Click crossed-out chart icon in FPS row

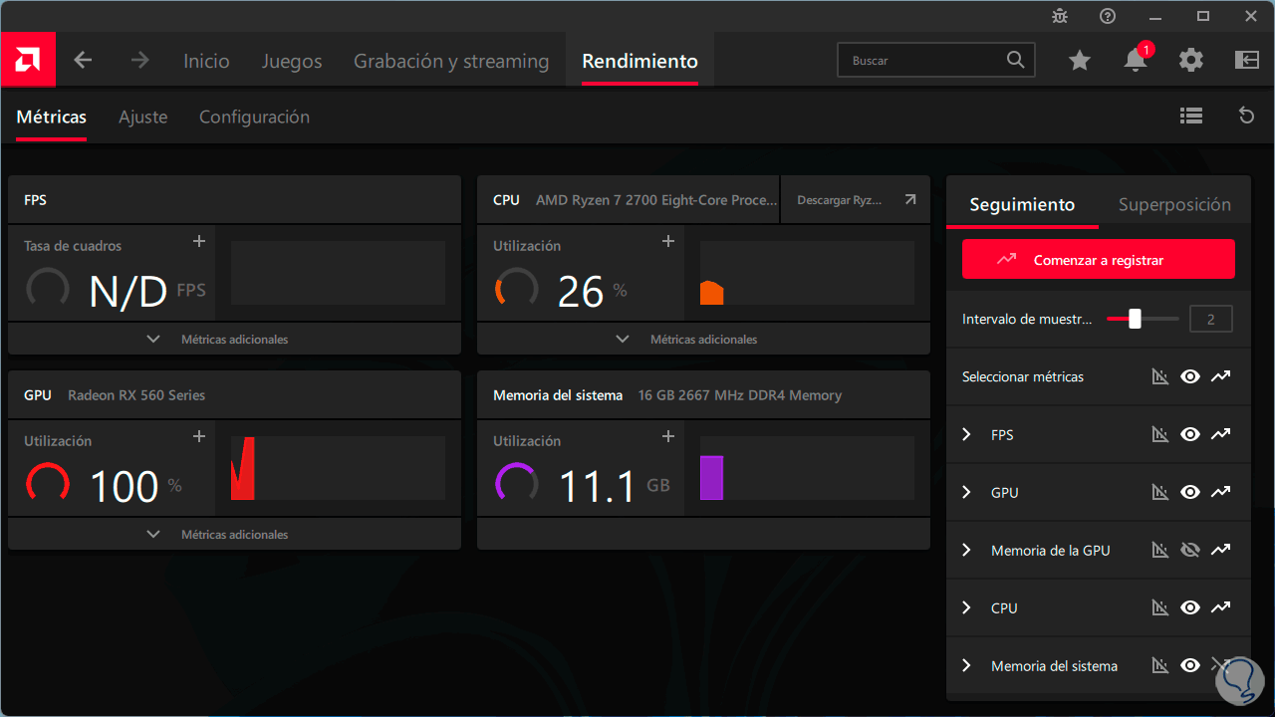pyautogui.click(x=1159, y=434)
